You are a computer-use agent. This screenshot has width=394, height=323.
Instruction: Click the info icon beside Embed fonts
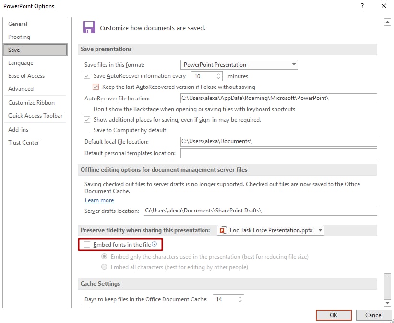pos(155,244)
